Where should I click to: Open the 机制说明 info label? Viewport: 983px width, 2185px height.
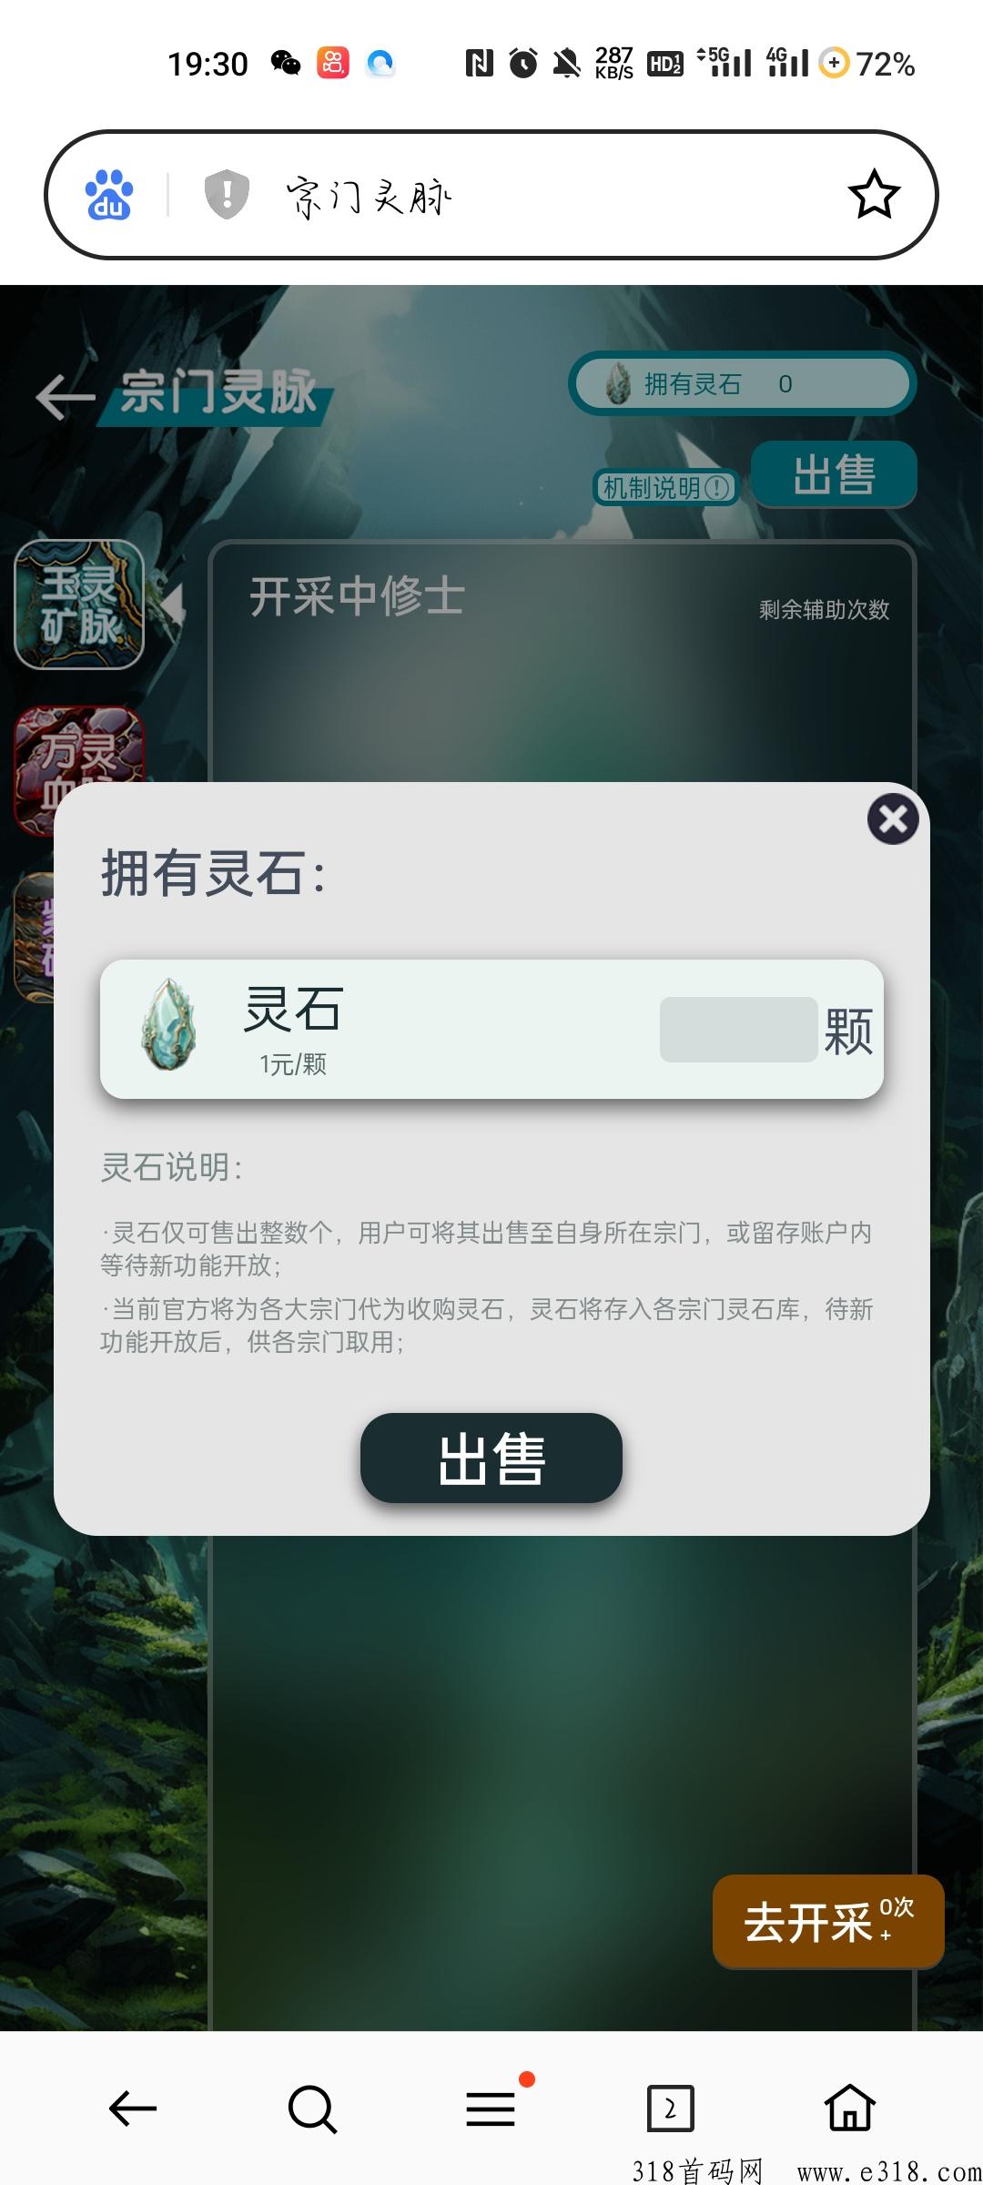click(x=666, y=488)
